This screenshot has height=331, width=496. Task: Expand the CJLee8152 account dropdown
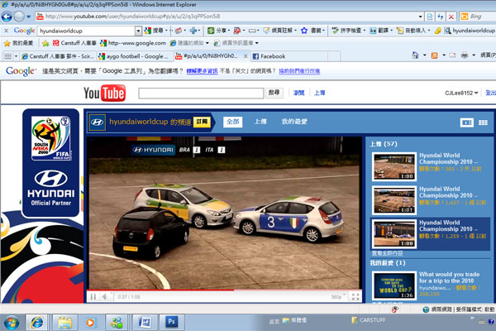tap(477, 94)
